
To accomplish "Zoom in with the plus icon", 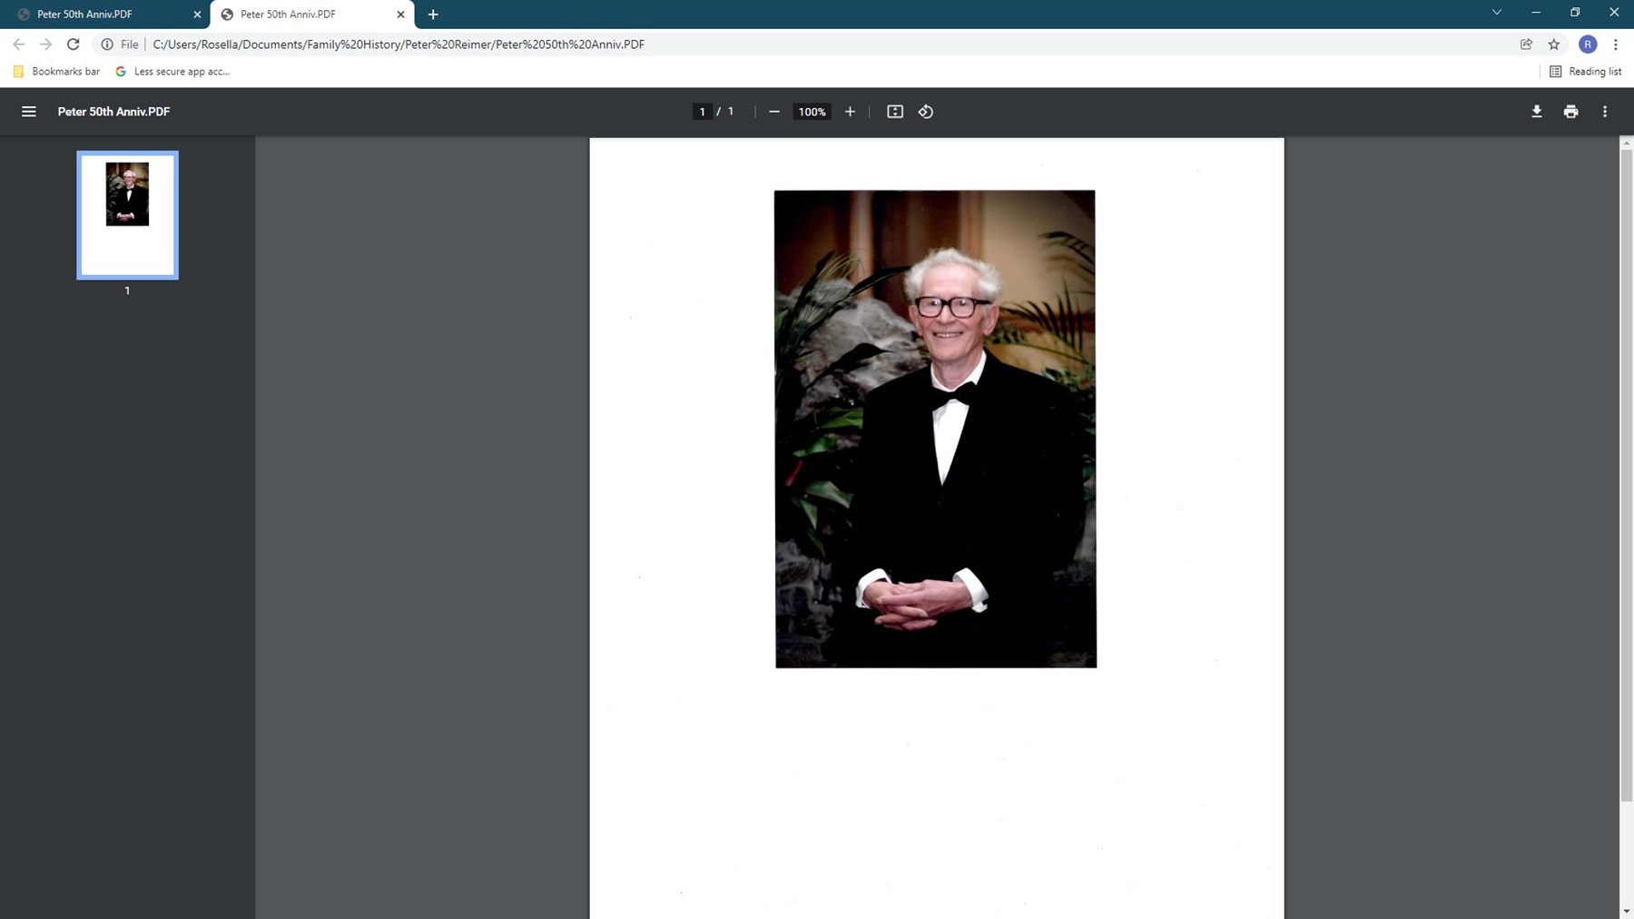I will pos(850,112).
